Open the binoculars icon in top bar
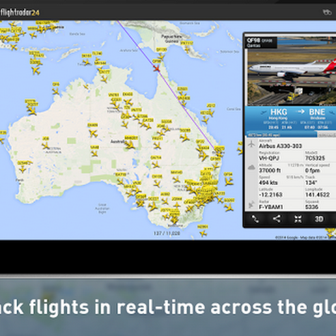The height and width of the screenshot is (336, 336). pos(327,12)
